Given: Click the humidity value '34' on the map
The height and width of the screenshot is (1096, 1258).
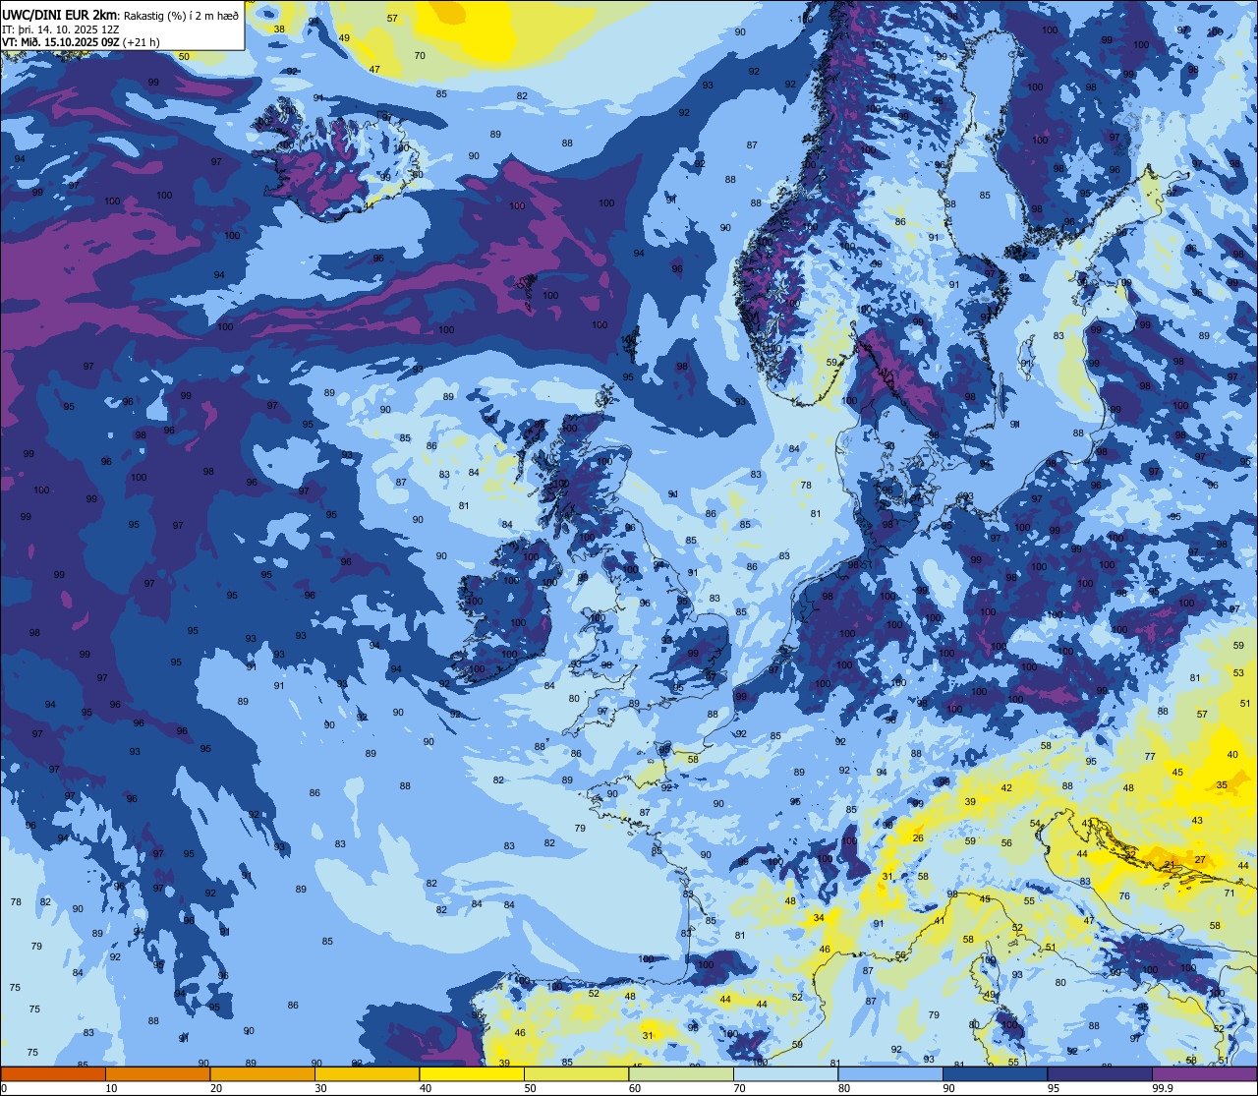Looking at the screenshot, I should [819, 917].
